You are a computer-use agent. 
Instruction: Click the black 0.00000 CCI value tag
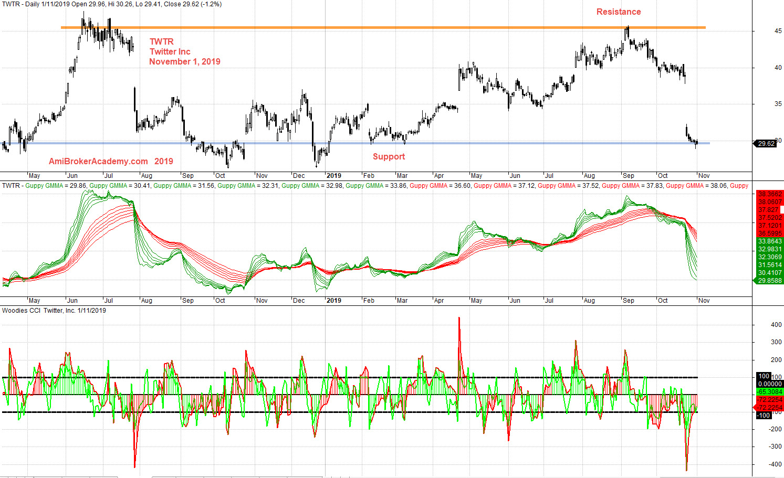(x=769, y=384)
